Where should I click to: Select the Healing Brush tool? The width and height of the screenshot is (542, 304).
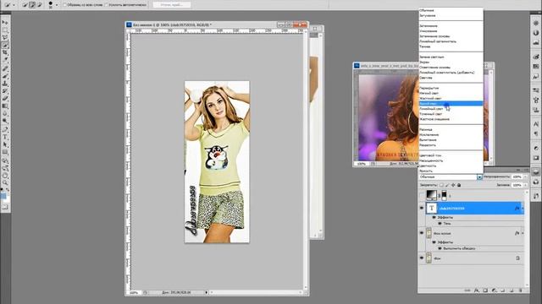coord(5,69)
